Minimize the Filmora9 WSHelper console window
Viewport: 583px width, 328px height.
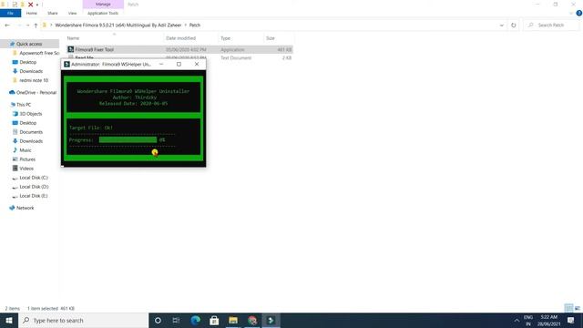click(x=161, y=65)
